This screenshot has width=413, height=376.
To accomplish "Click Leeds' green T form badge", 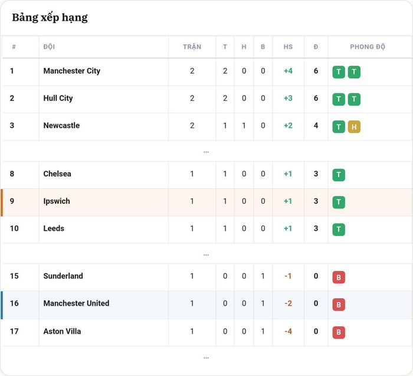I will click(339, 230).
